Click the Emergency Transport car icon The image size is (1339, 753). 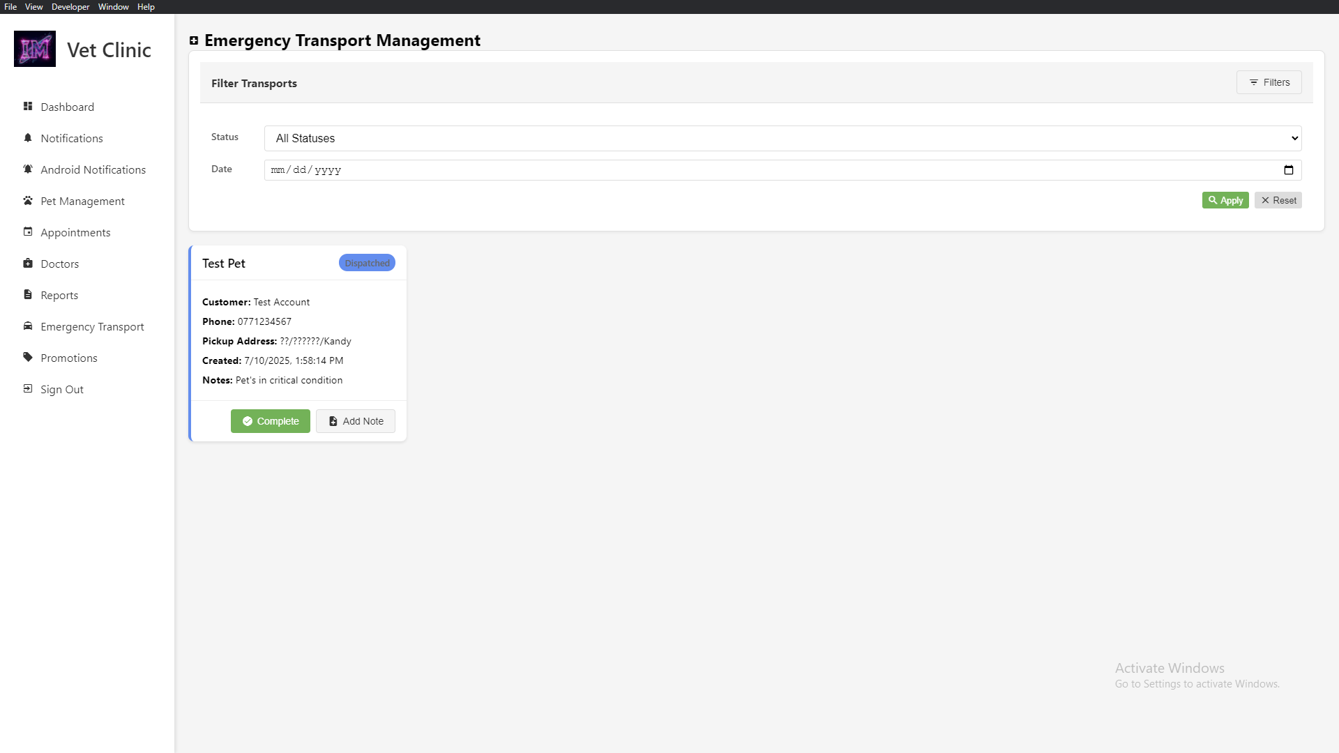28,326
